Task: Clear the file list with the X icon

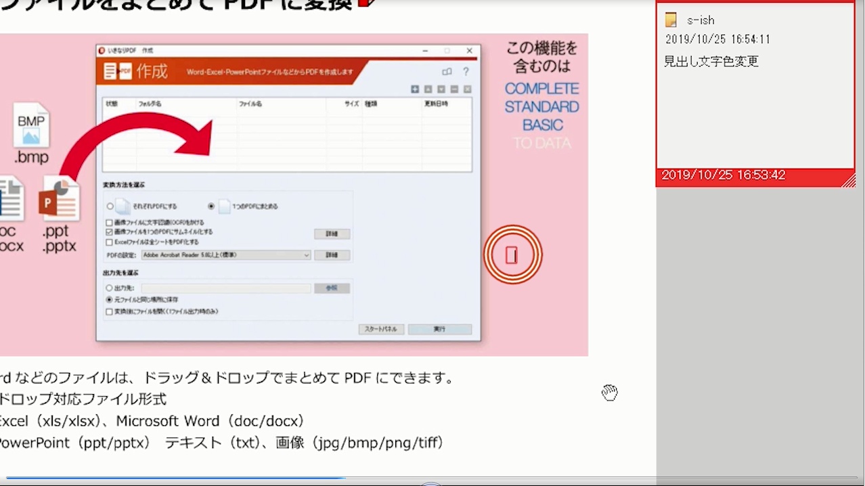Action: [x=466, y=89]
